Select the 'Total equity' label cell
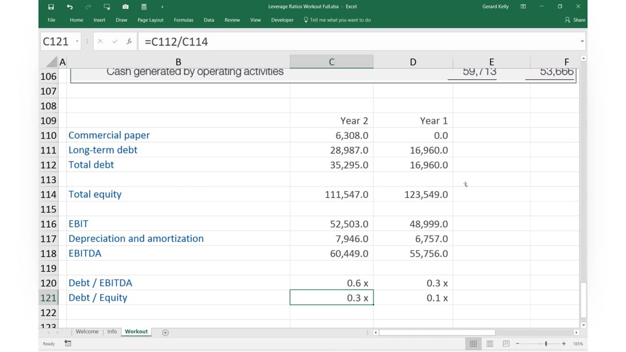This screenshot has height=352, width=626. [x=178, y=194]
